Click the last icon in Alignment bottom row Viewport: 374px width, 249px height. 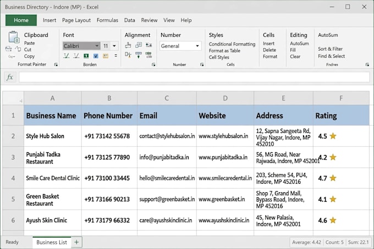pyautogui.click(x=149, y=55)
